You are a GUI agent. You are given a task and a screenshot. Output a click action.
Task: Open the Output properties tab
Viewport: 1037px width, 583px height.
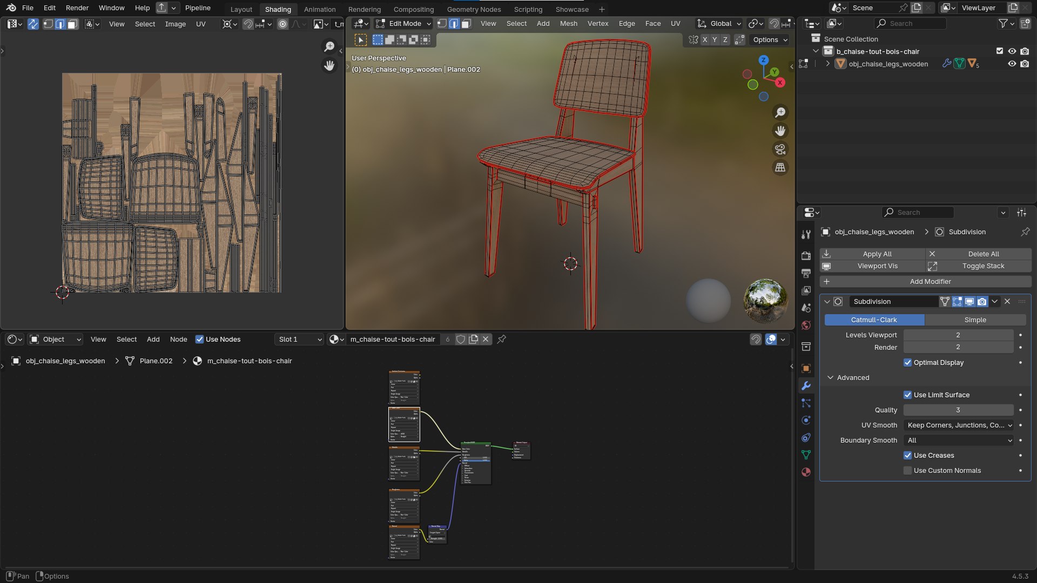[x=806, y=273]
